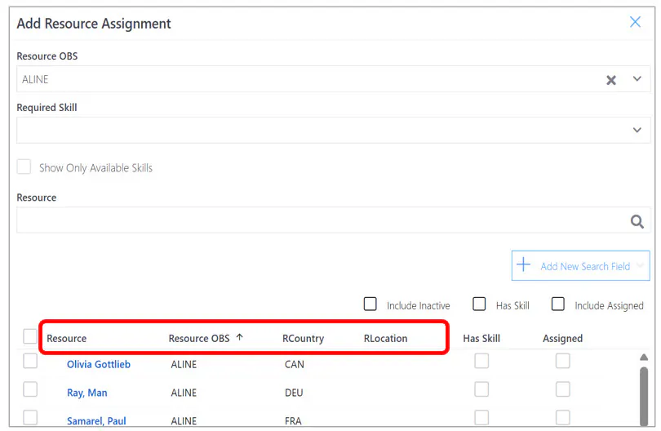Click the table vertical scrollbar thumb
661x431 pixels.
[644, 397]
